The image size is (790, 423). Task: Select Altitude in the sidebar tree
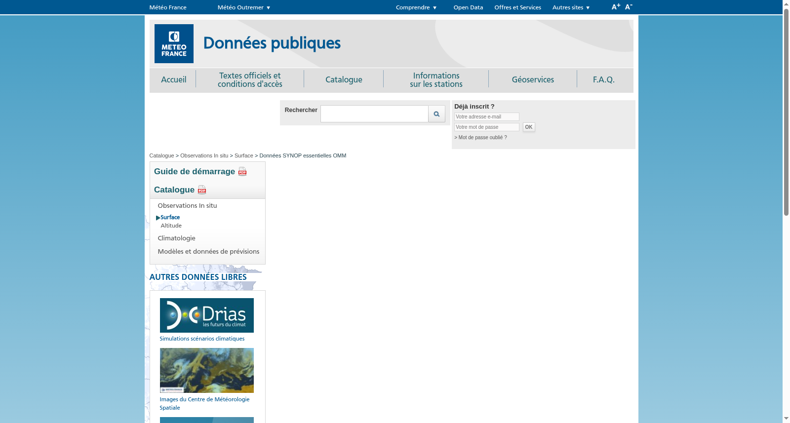(171, 226)
